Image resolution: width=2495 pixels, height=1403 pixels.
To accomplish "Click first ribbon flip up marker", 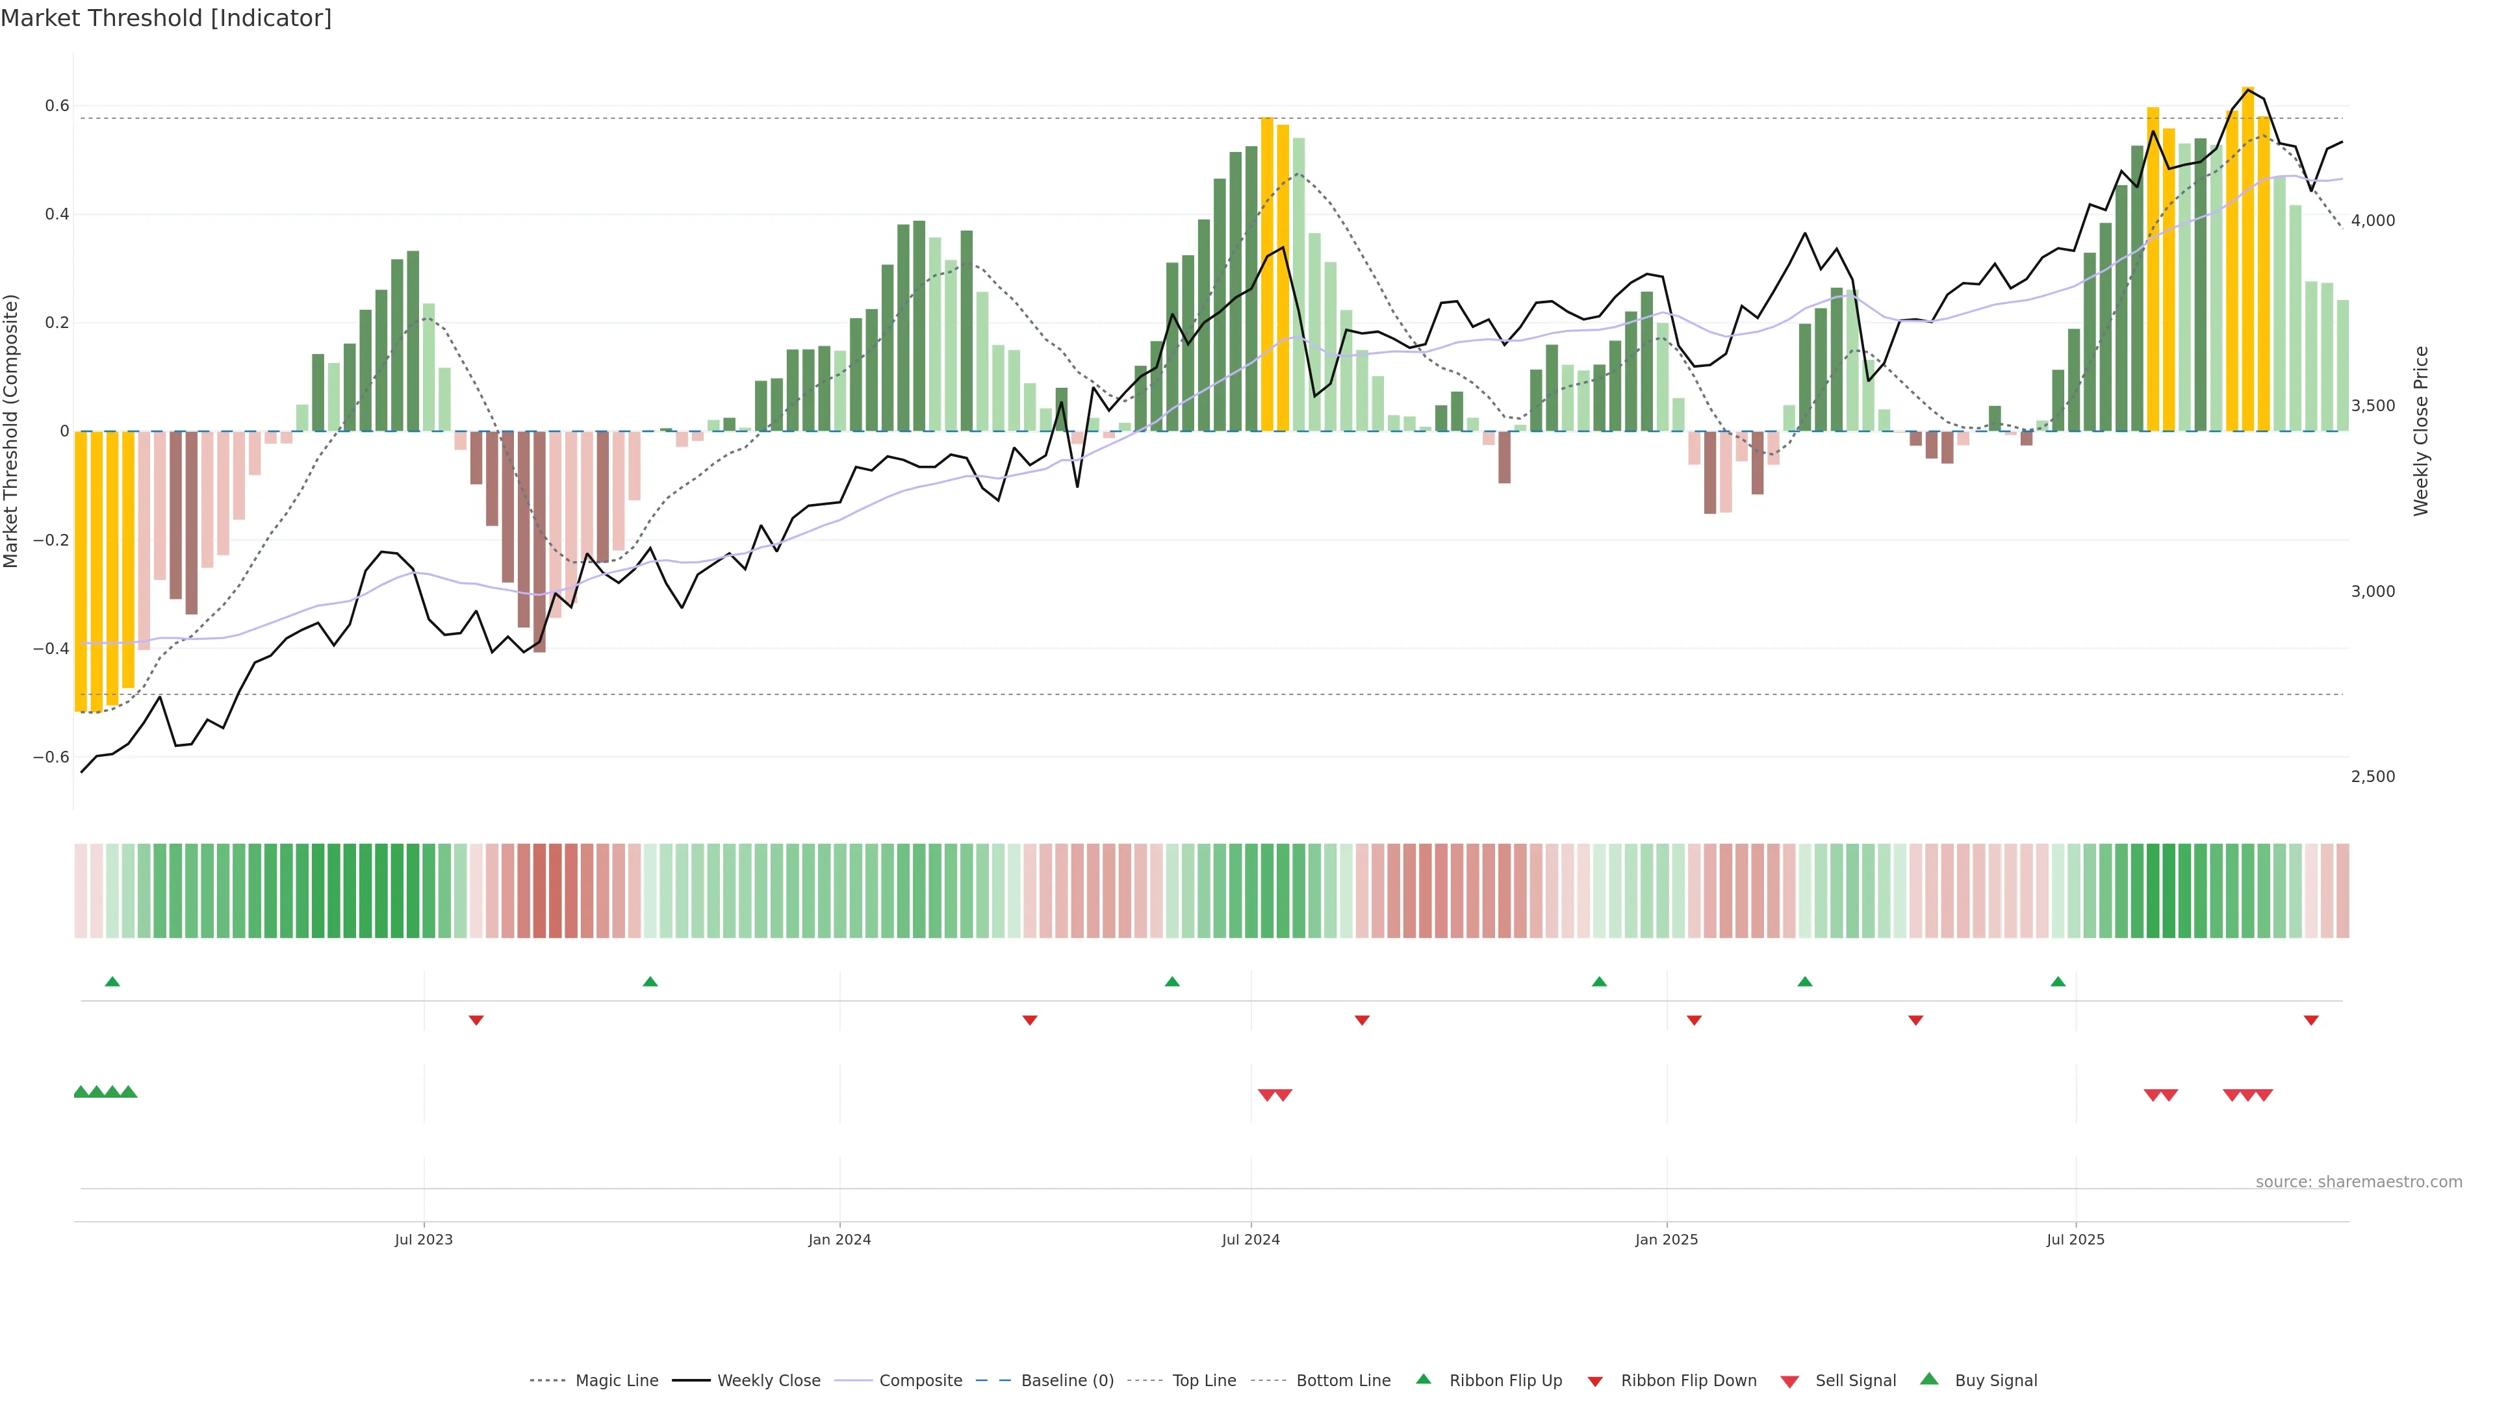I will [x=112, y=982].
